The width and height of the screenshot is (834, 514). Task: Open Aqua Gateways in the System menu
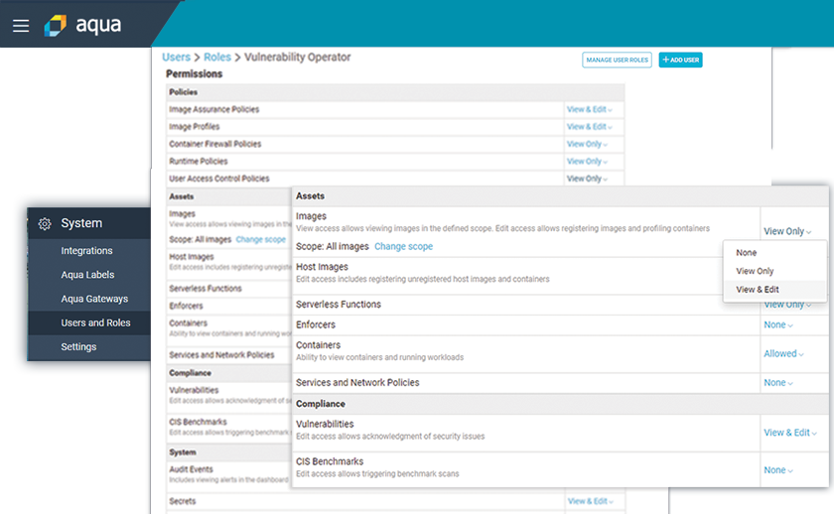click(x=94, y=299)
